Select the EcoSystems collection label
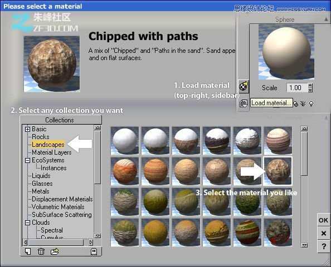This screenshot has width=331, height=267. click(x=48, y=160)
